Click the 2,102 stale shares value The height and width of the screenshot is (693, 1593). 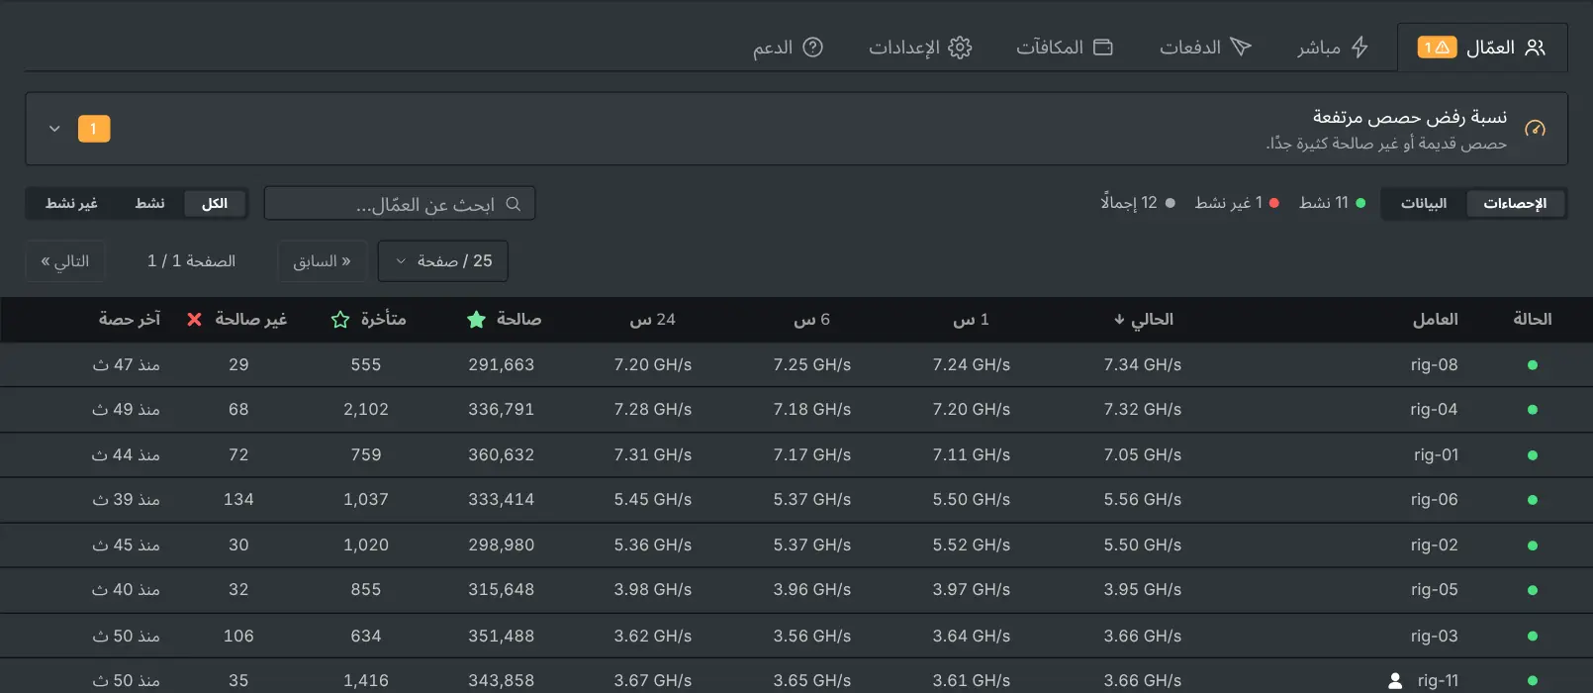[366, 410]
